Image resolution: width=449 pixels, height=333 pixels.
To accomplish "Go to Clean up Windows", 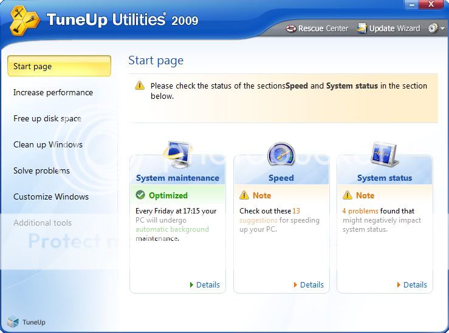I will 48,144.
